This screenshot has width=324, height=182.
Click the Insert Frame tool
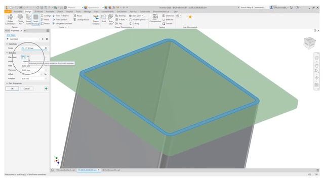pos(28,20)
